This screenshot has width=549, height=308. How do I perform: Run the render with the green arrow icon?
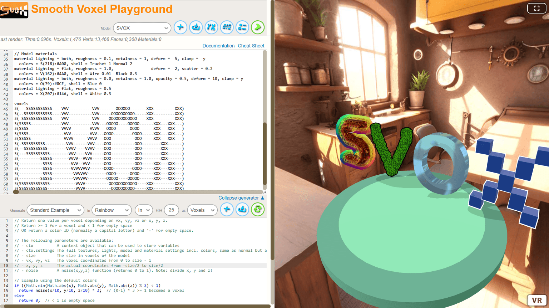click(258, 27)
